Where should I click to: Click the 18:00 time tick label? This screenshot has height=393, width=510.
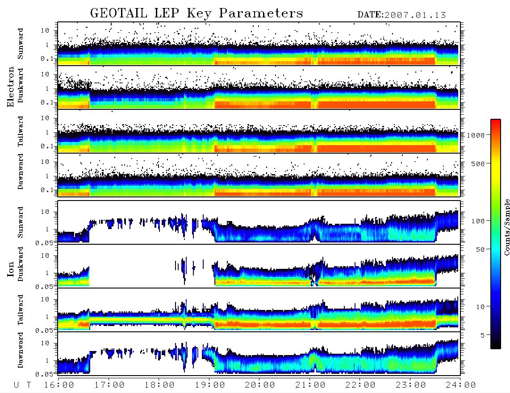click(x=159, y=385)
